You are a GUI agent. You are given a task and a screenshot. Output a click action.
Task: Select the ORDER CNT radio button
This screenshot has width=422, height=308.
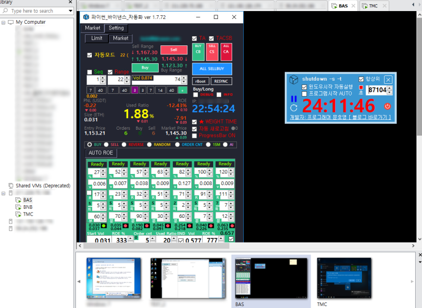pos(177,145)
